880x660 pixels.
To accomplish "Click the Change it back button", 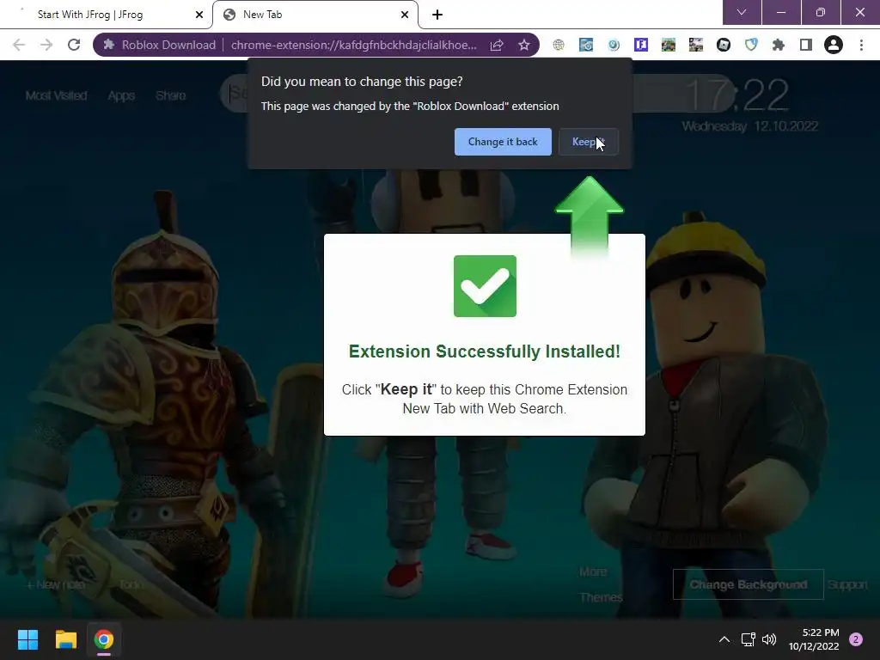I will coord(503,142).
